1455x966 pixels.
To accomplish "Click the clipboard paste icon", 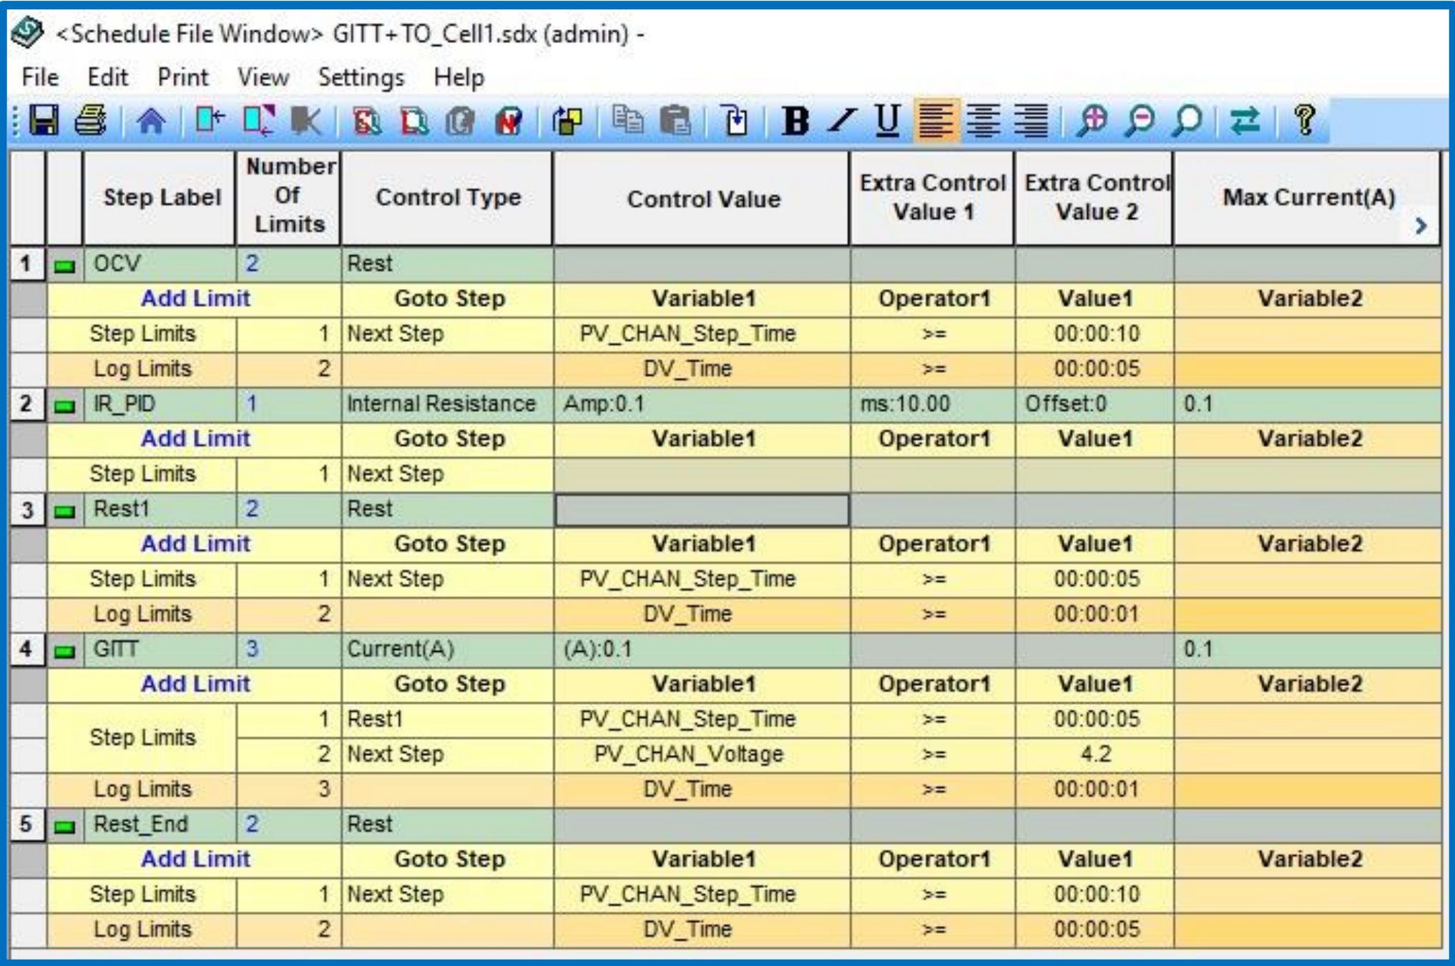I will tap(675, 120).
